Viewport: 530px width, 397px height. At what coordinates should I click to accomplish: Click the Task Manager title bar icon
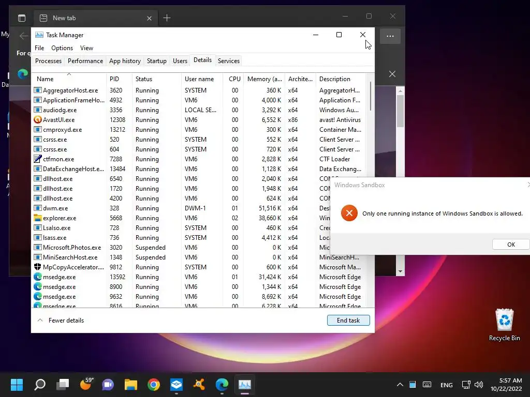point(39,35)
